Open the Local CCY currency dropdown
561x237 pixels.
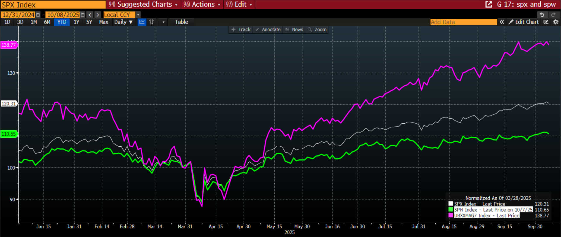(138, 15)
